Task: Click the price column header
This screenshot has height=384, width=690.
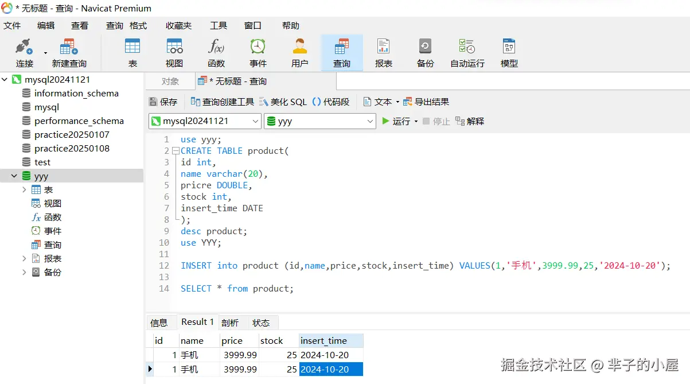Action: click(239, 340)
